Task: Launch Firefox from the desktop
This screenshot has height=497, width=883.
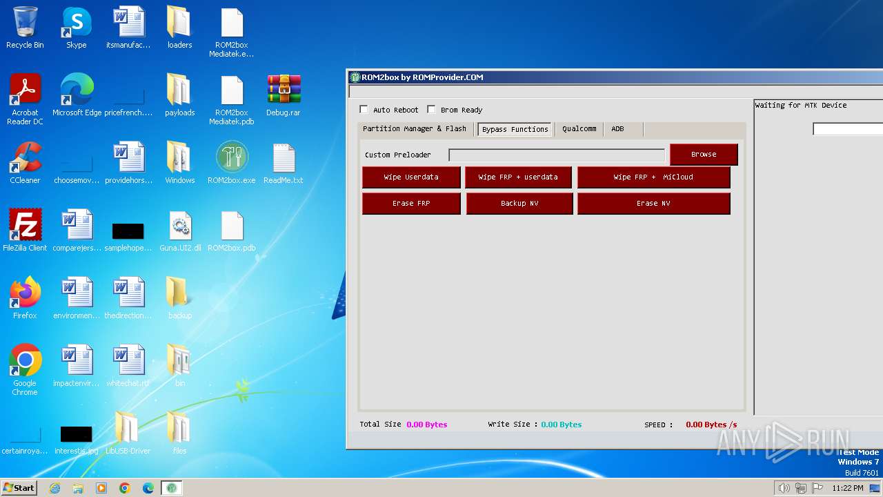Action: pyautogui.click(x=25, y=298)
